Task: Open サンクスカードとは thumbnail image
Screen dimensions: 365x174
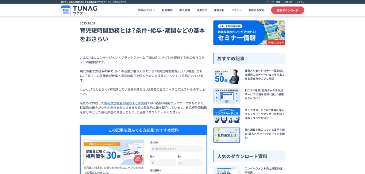Action: click(x=227, y=115)
